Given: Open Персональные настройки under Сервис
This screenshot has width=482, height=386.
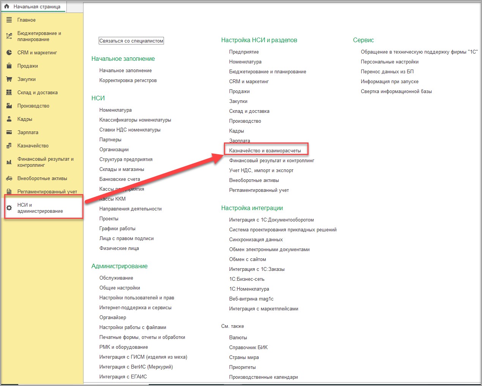Looking at the screenshot, I should point(389,62).
